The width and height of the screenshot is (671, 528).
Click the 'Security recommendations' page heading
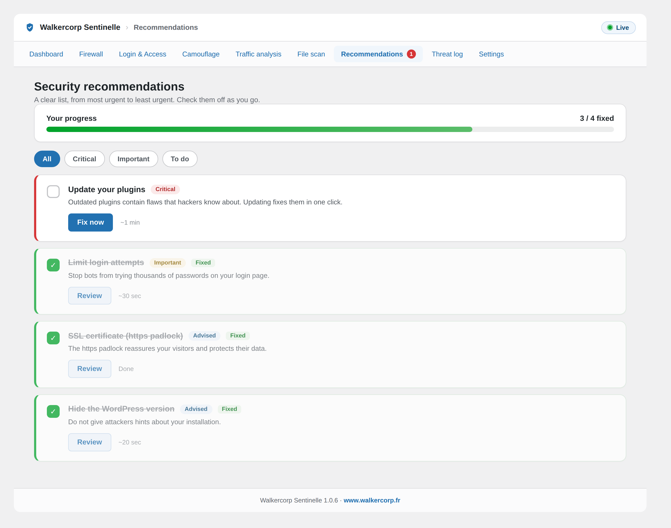tap(109, 86)
